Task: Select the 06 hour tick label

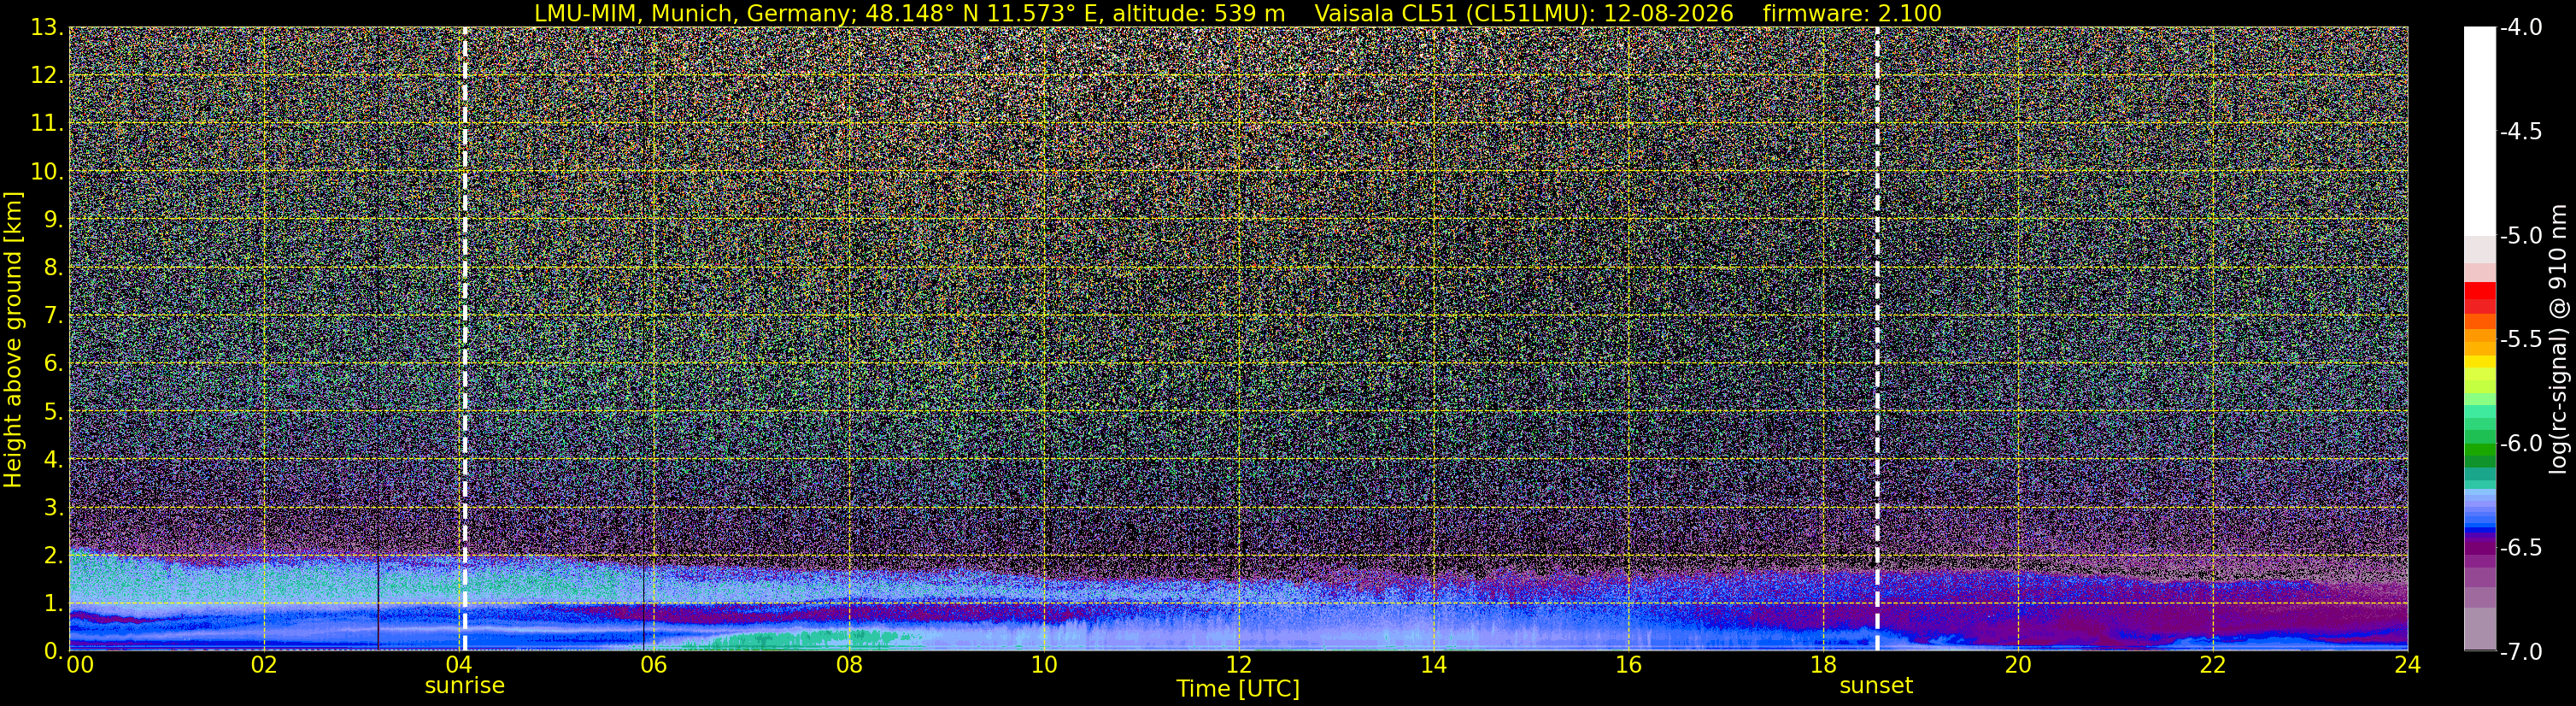Action: (x=653, y=665)
